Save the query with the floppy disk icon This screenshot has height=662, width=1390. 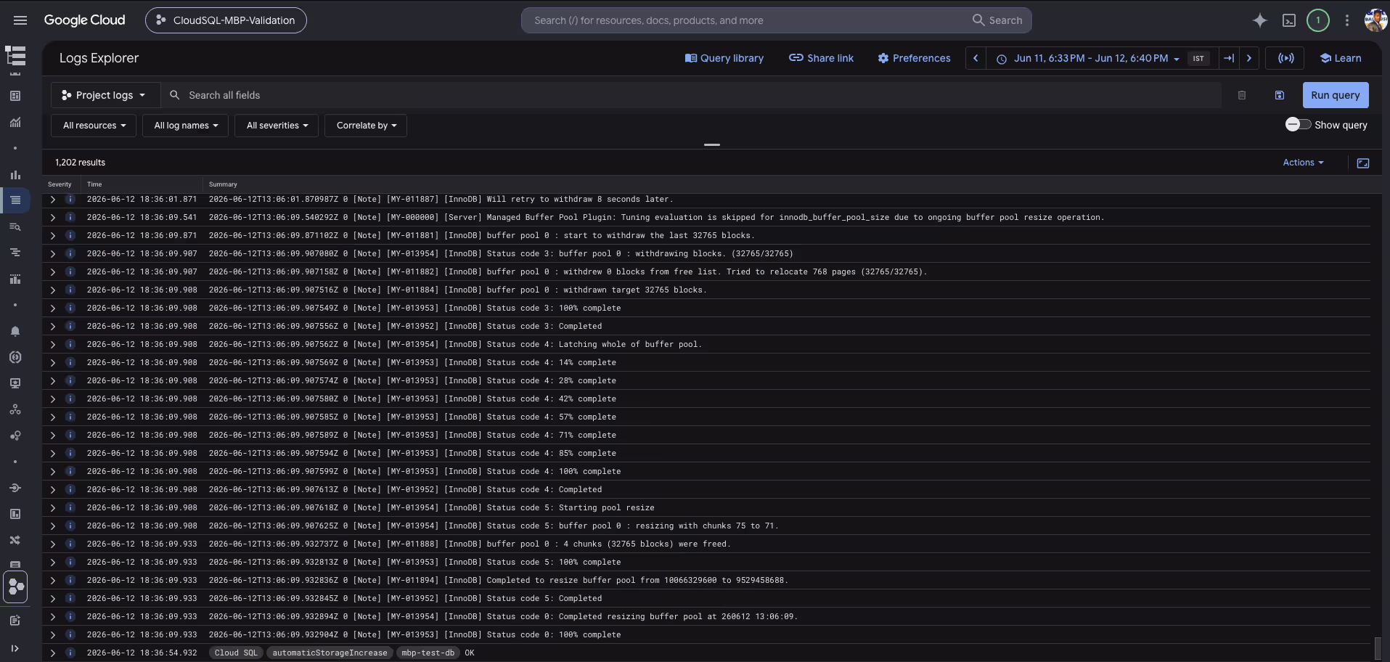point(1280,95)
